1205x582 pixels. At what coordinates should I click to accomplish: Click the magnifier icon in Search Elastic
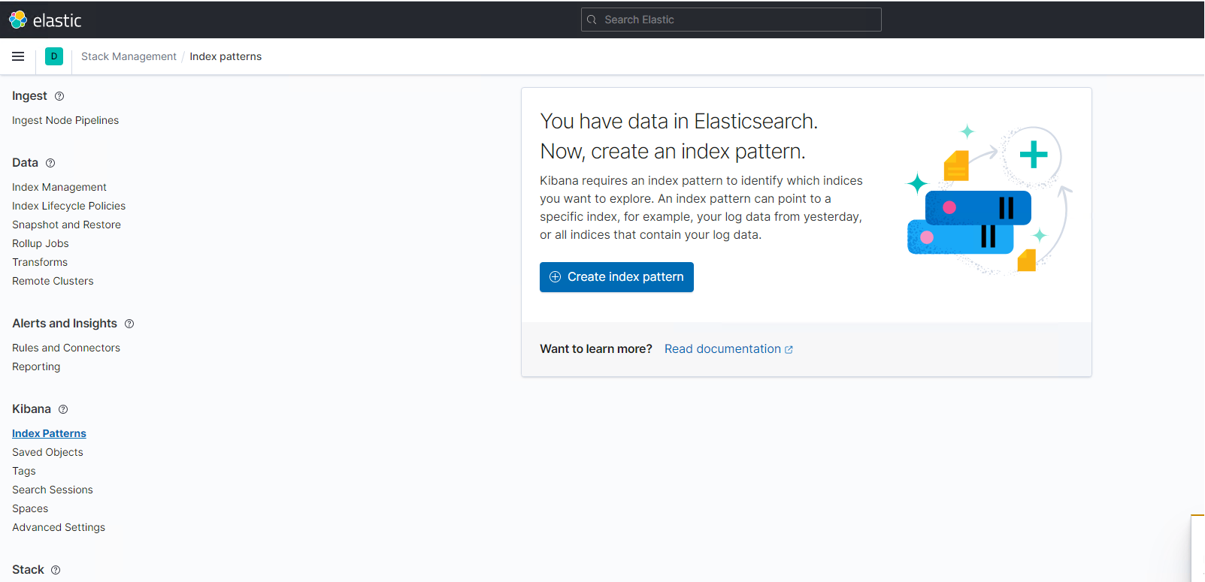592,20
